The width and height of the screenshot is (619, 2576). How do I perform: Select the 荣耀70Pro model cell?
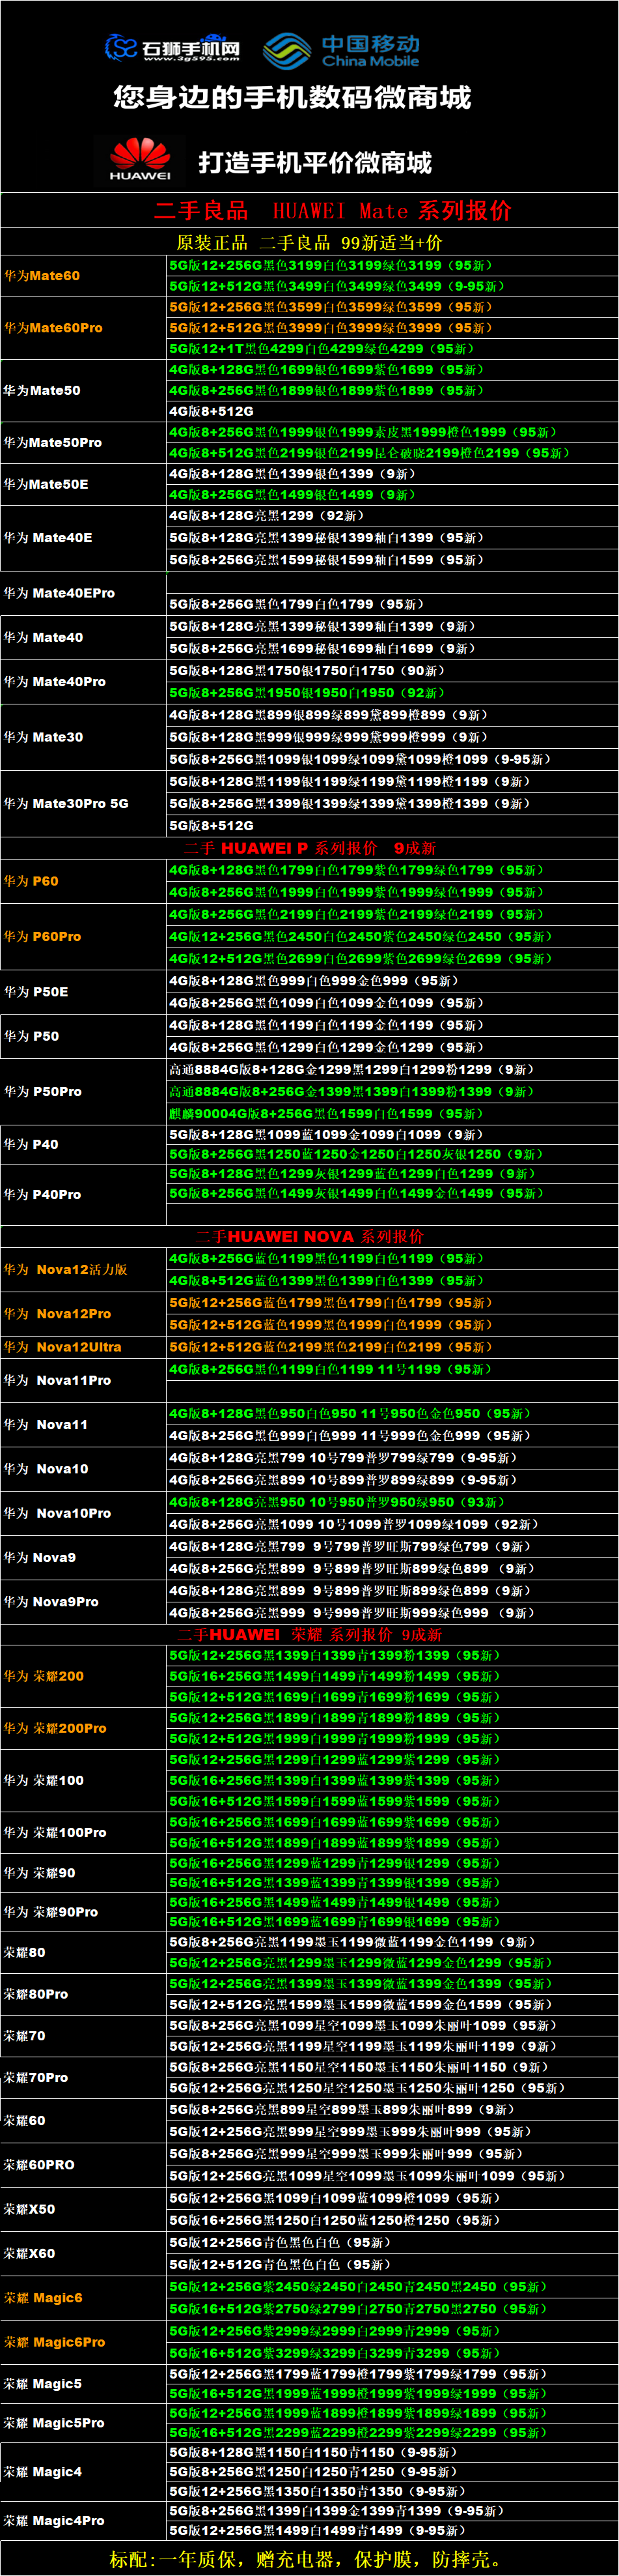(x=83, y=2078)
